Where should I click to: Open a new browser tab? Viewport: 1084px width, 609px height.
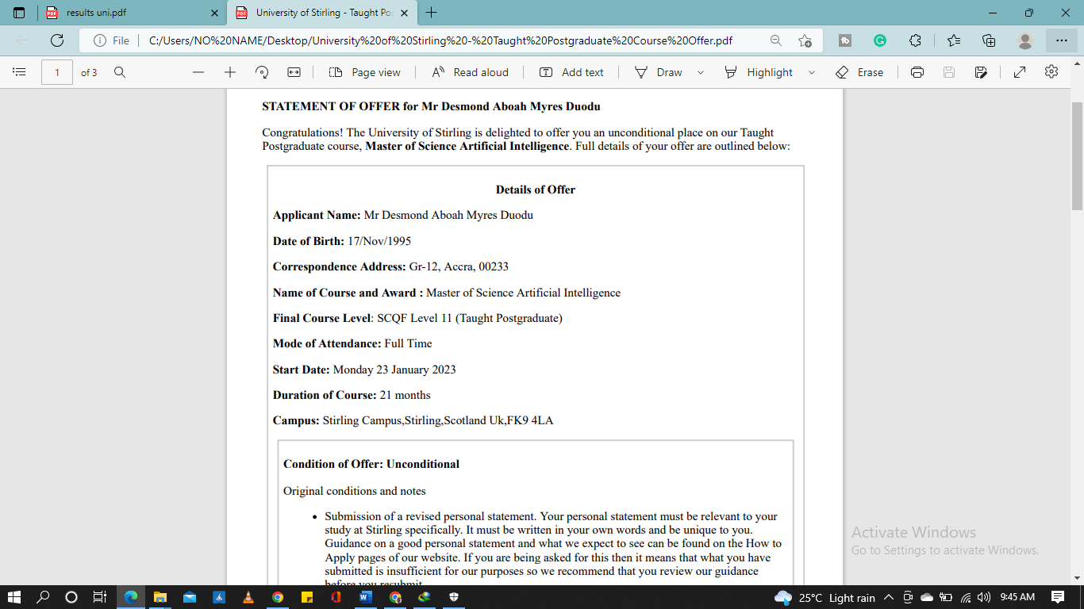[x=431, y=13]
